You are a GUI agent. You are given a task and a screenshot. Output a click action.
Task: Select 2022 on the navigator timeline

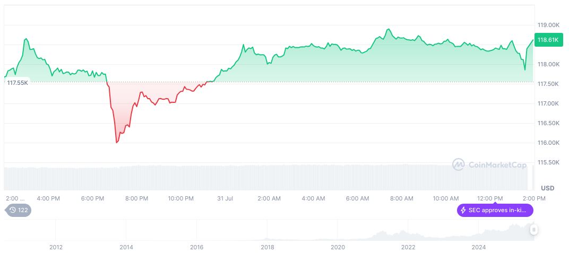click(408, 247)
